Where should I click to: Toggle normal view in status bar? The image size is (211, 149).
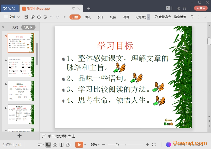click(48, 145)
